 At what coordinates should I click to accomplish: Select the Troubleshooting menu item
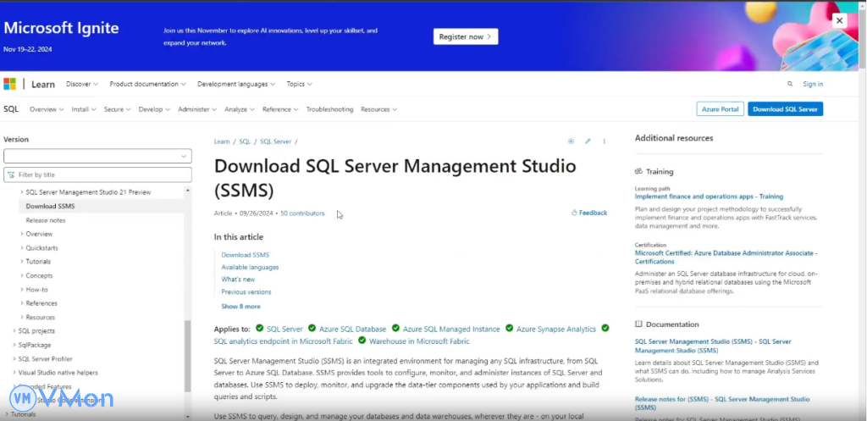(x=329, y=109)
